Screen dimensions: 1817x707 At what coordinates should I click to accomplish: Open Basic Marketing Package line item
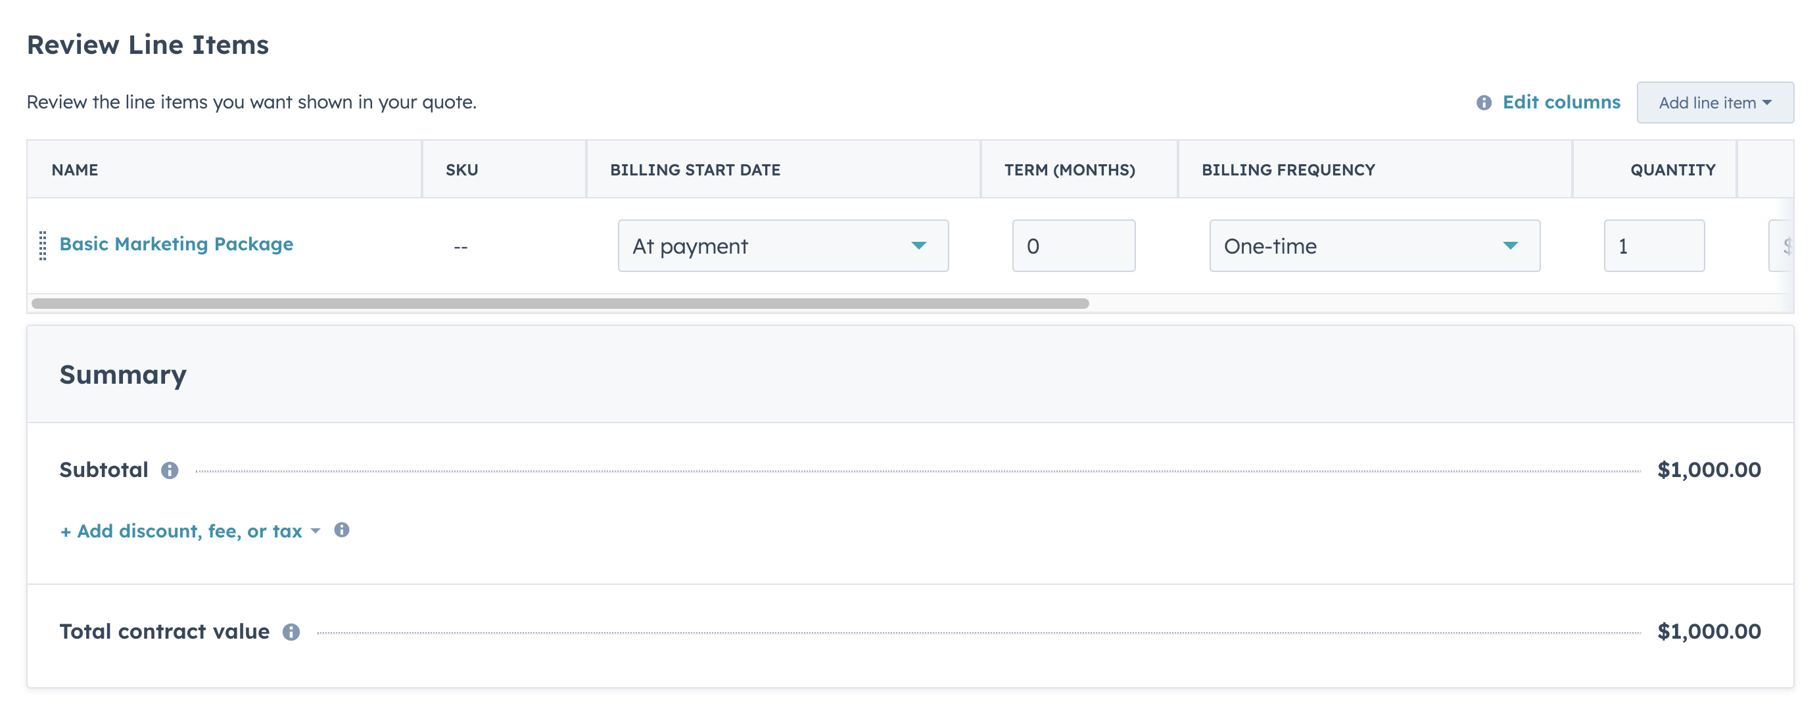point(176,244)
